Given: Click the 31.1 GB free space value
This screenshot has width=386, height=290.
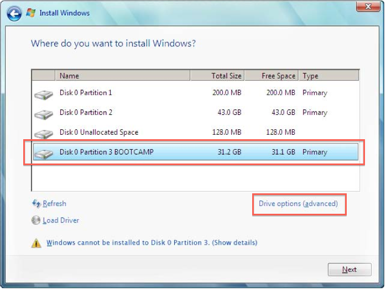Looking at the screenshot, I should 283,152.
